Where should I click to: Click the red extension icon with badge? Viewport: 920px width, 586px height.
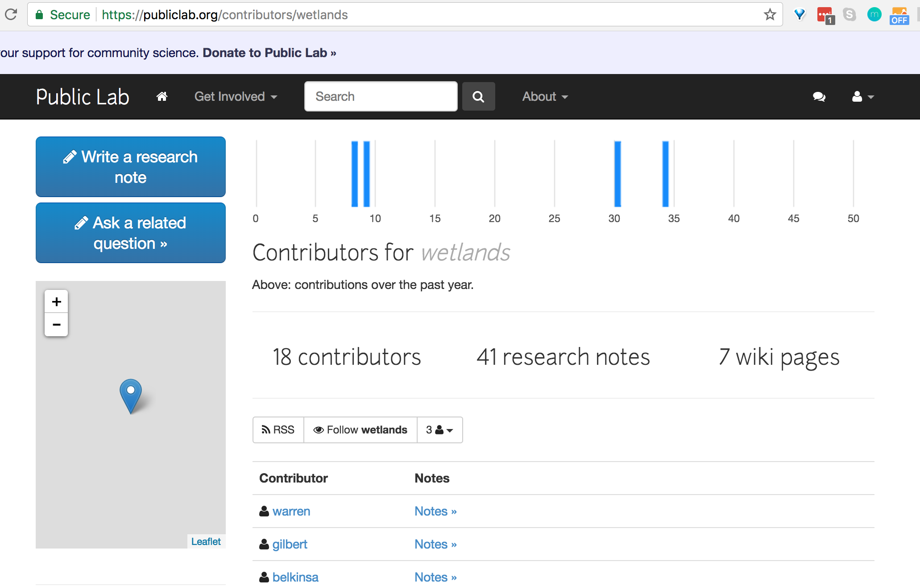click(x=825, y=15)
